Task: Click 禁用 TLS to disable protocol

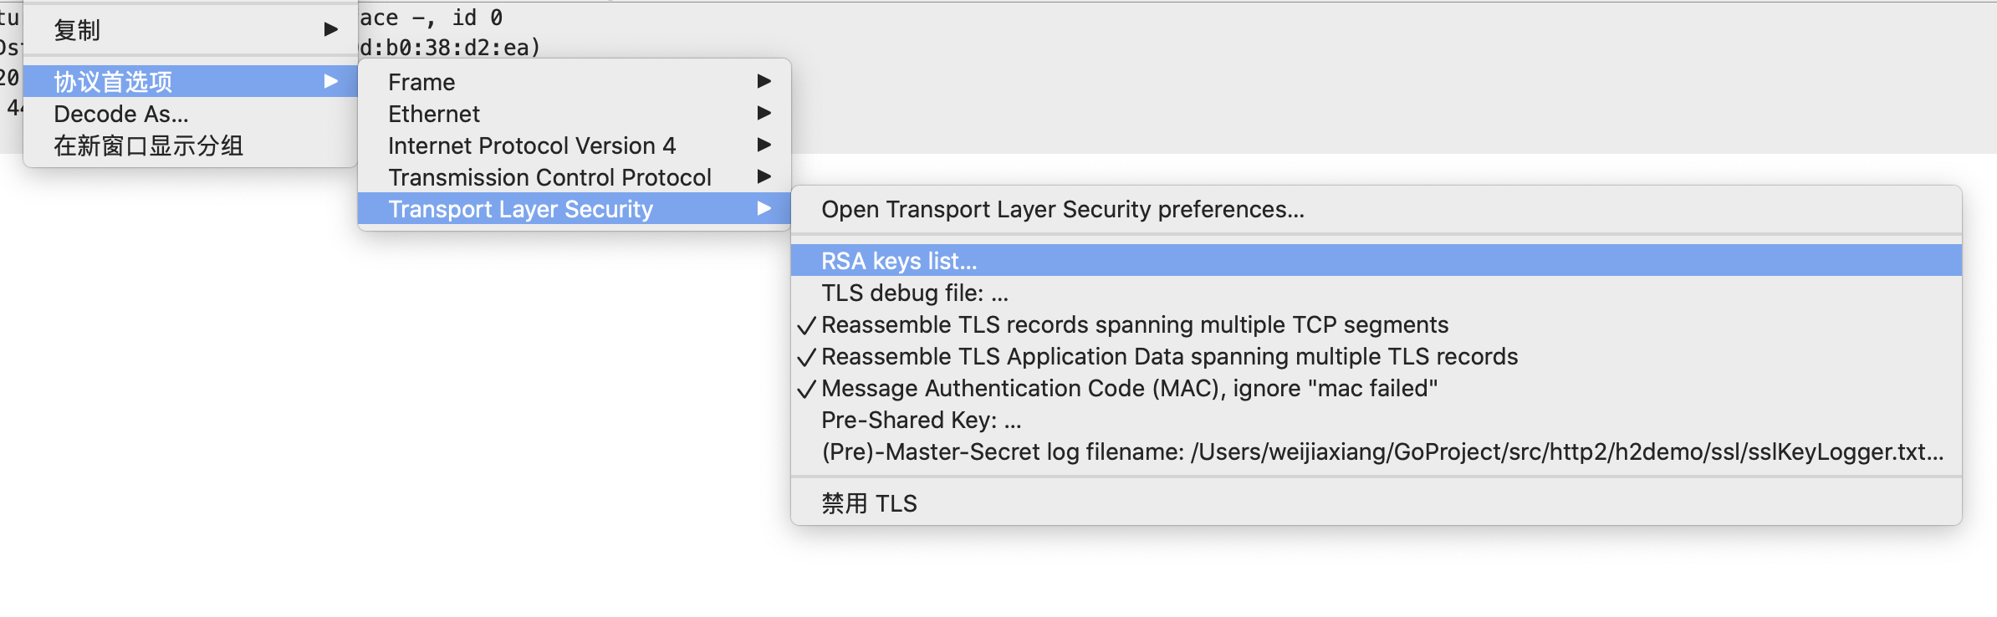Action: click(869, 503)
